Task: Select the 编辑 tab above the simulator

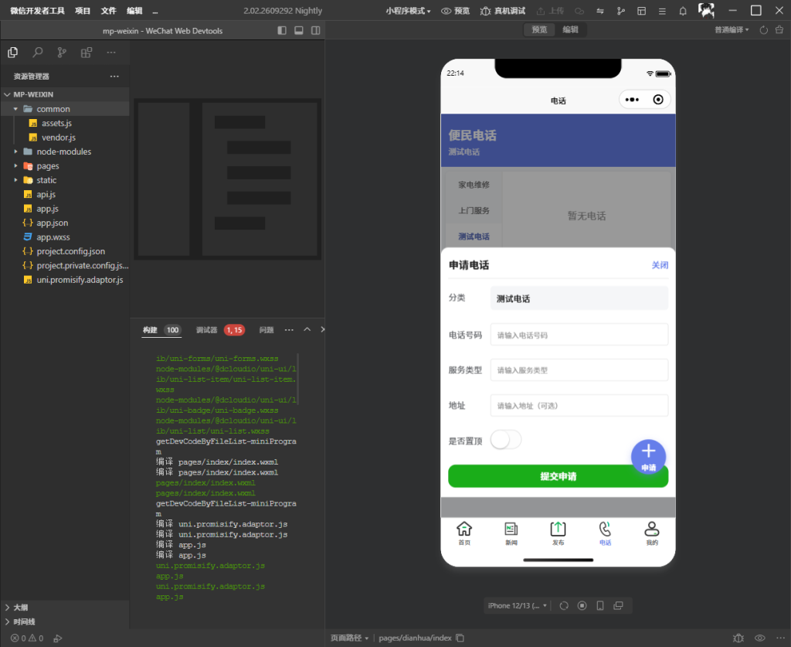Action: [571, 30]
